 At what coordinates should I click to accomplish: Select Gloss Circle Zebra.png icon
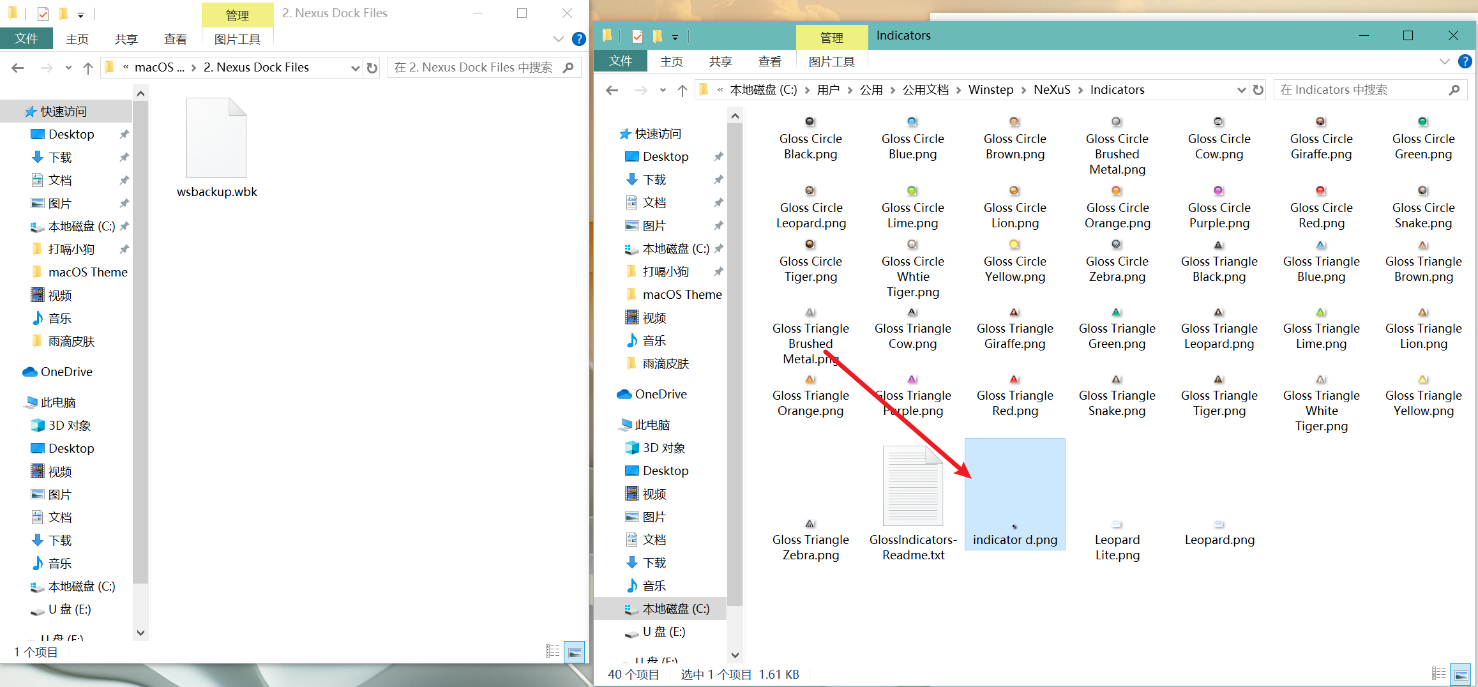tap(1116, 244)
